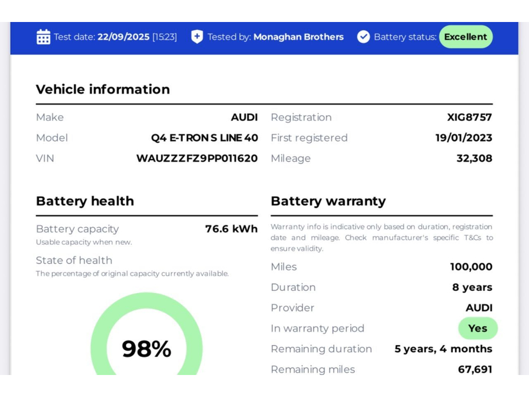Click the shield icon next to Tested by
The height and width of the screenshot is (397, 529).
pos(197,37)
